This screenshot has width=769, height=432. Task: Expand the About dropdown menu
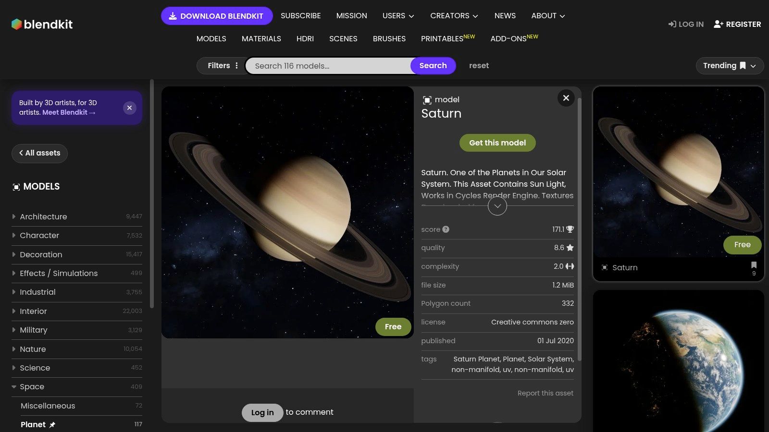coord(548,16)
